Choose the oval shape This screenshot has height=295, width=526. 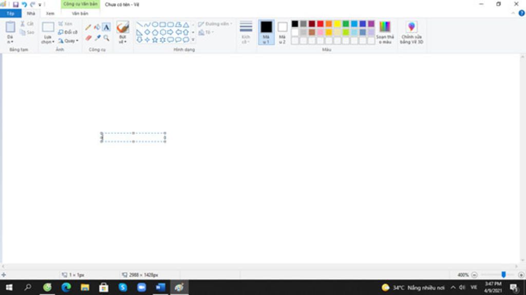coord(155,25)
